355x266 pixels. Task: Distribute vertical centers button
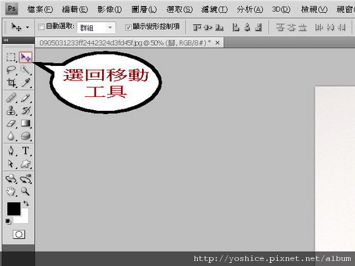(x=292, y=28)
